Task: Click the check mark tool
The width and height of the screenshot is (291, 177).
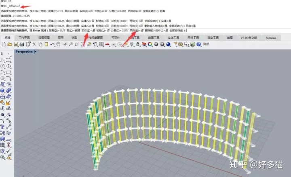Action: [x=8, y=151]
